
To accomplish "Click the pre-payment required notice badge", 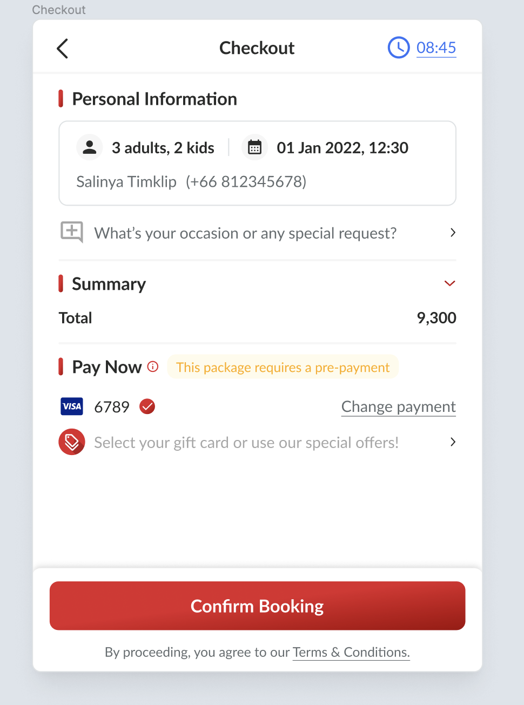I will (283, 367).
